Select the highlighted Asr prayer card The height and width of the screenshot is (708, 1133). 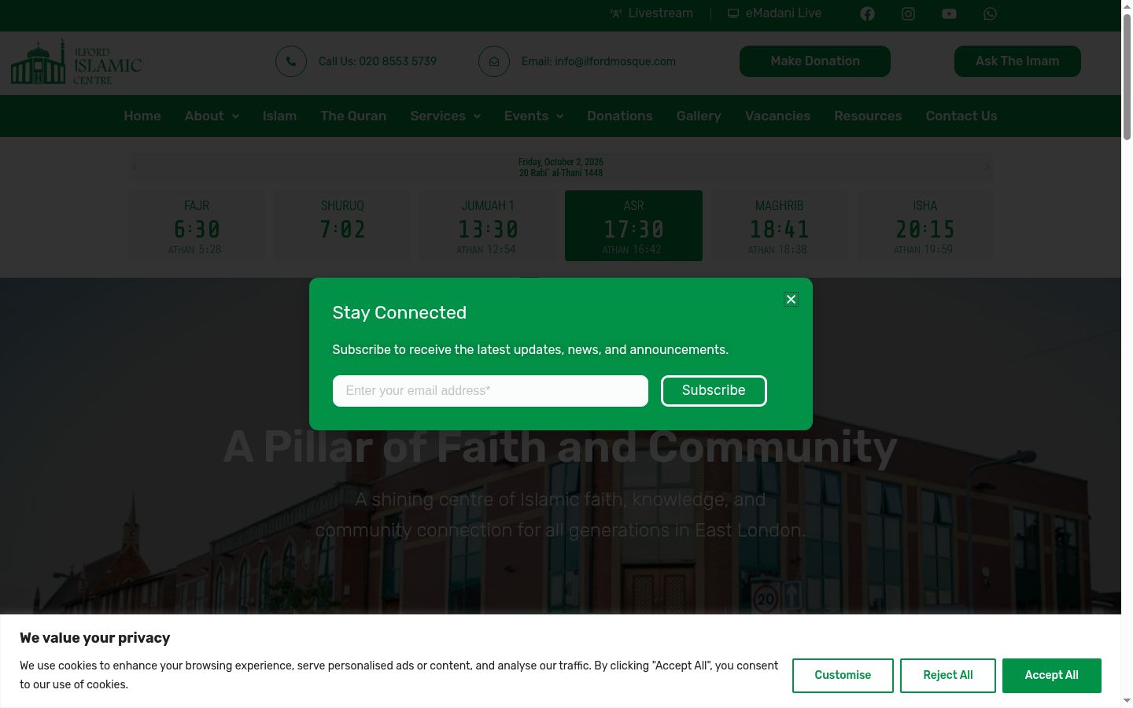(633, 226)
